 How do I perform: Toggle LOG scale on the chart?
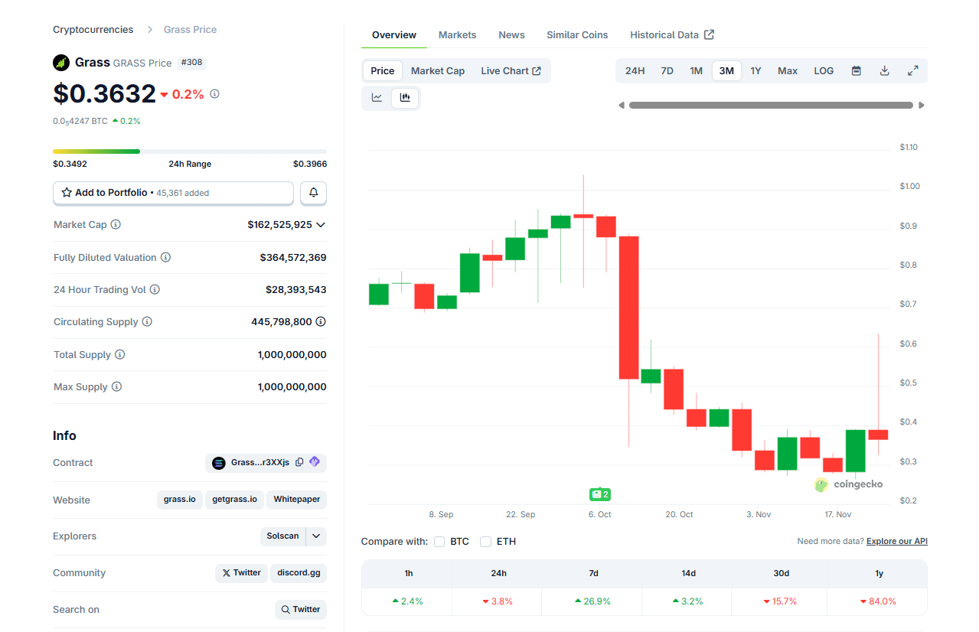pos(823,70)
